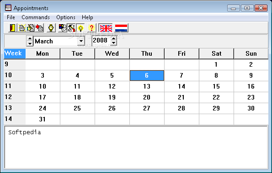Expand the March month dropdown arrow
Viewport: 272px width, 173px height.
pyautogui.click(x=81, y=41)
